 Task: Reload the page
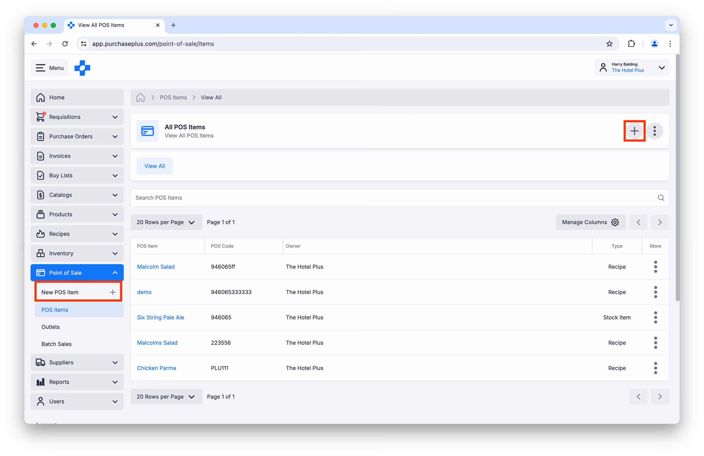tap(65, 44)
